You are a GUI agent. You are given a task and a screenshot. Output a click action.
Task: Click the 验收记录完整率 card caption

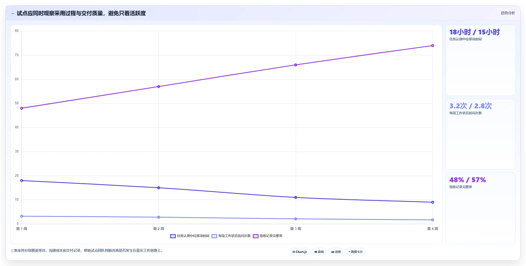point(461,187)
